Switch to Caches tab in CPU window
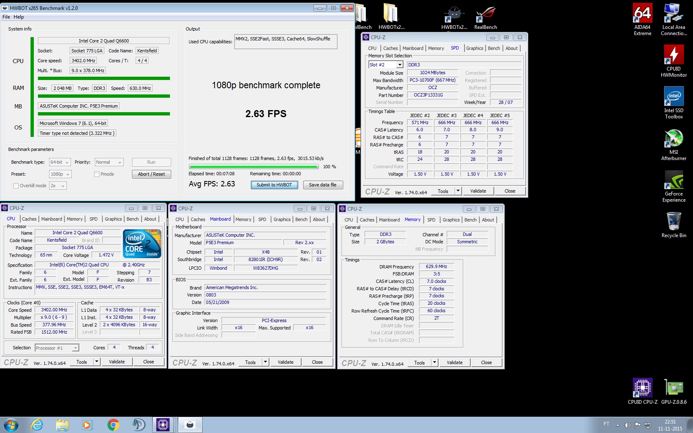This screenshot has height=433, width=693. [x=29, y=219]
